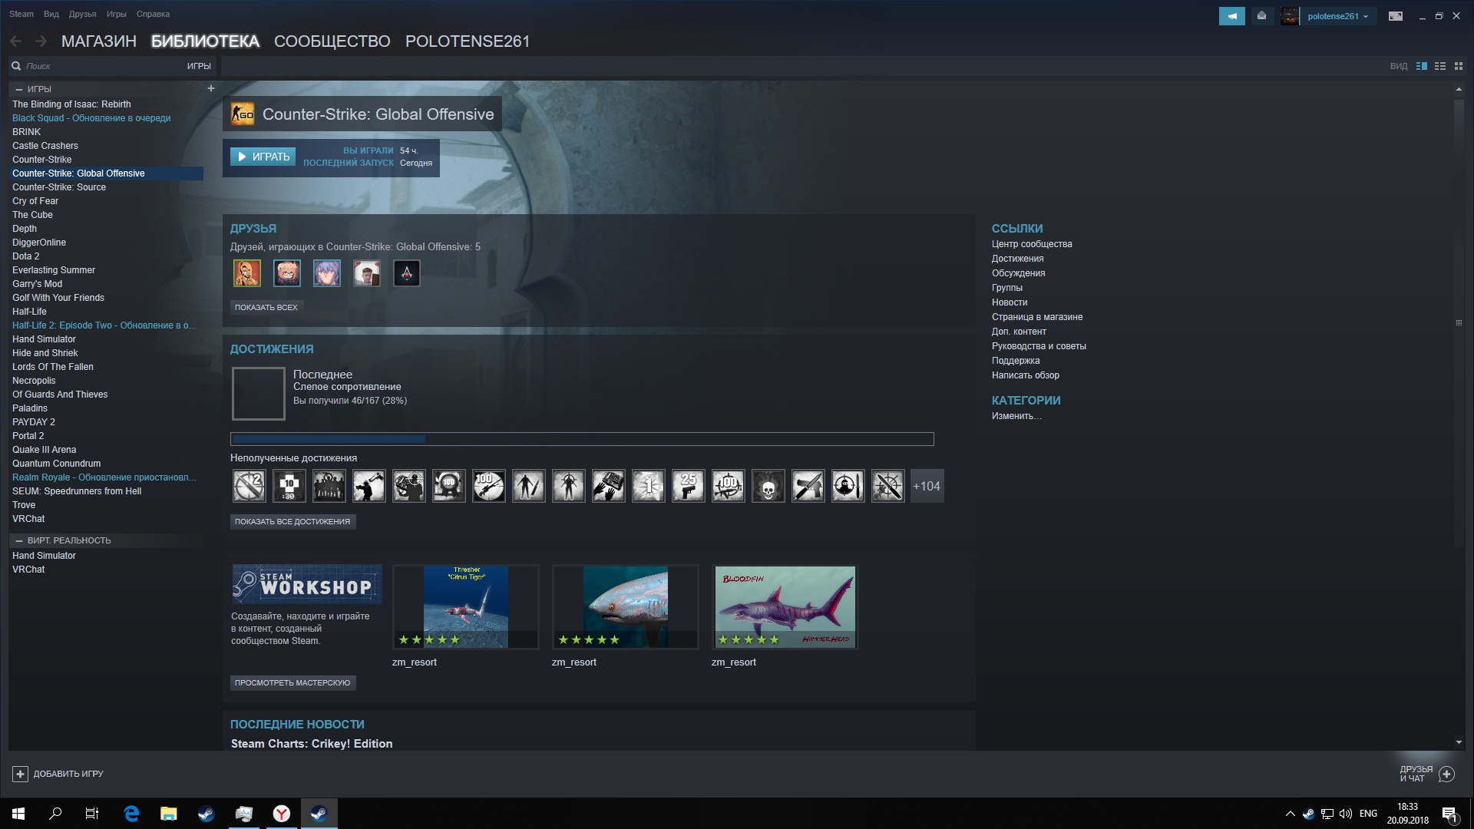Collapse the ИГРЫ category

pos(19,89)
